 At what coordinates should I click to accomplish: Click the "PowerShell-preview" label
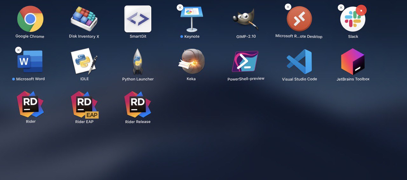246,79
